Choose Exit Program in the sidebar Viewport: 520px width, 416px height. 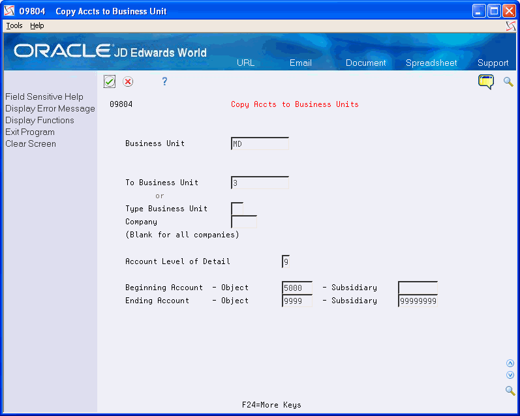click(x=30, y=132)
